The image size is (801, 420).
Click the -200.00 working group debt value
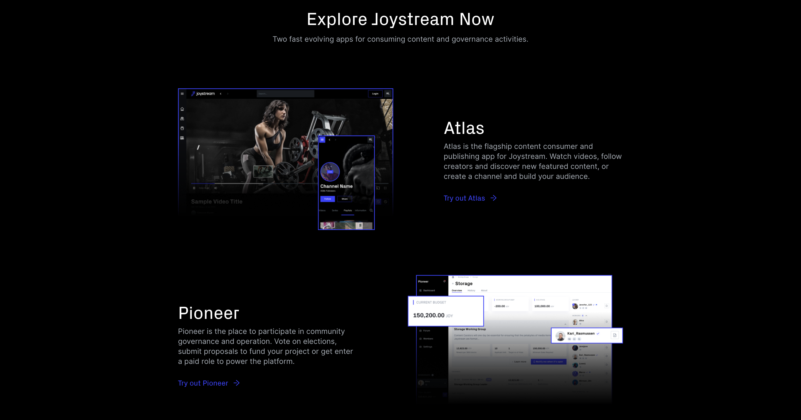(x=500, y=306)
